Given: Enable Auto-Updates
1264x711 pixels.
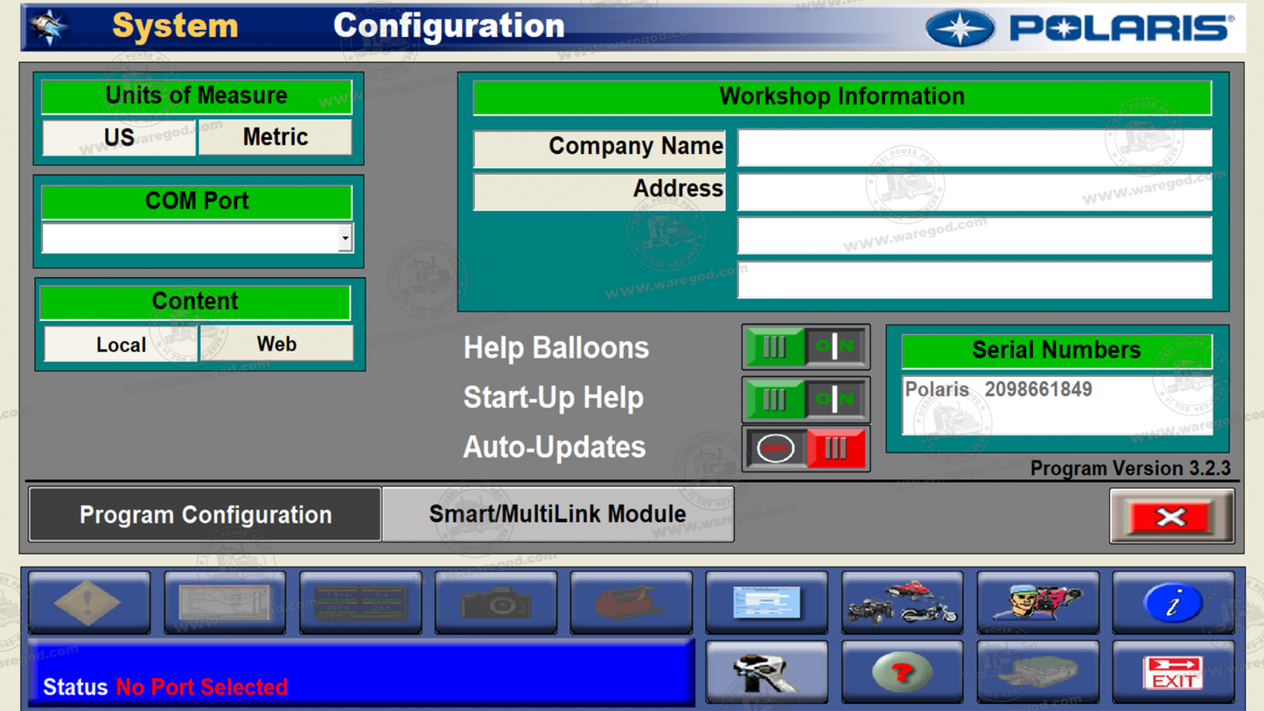Looking at the screenshot, I should click(x=805, y=449).
